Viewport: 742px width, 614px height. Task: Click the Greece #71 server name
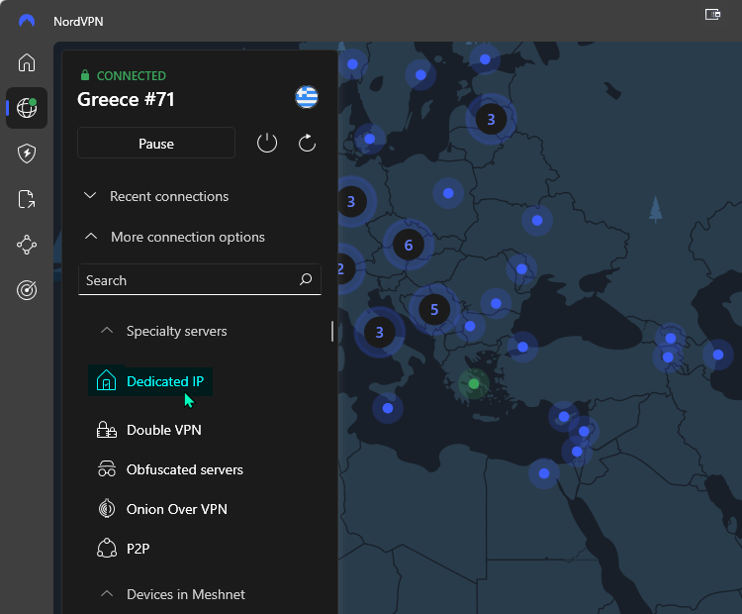coord(126,99)
